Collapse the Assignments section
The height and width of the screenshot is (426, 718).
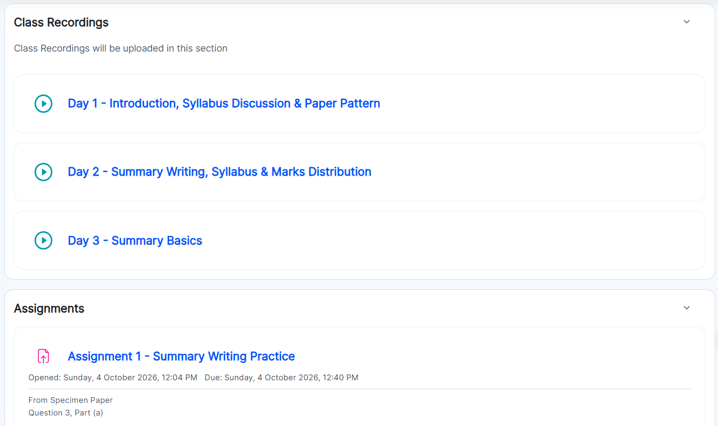coord(686,308)
